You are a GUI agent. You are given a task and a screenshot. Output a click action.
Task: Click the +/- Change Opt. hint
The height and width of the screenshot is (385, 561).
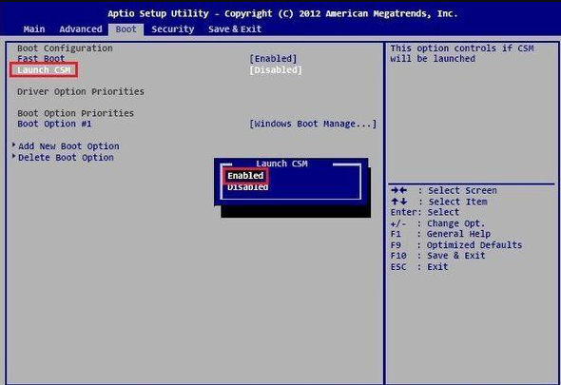point(438,223)
